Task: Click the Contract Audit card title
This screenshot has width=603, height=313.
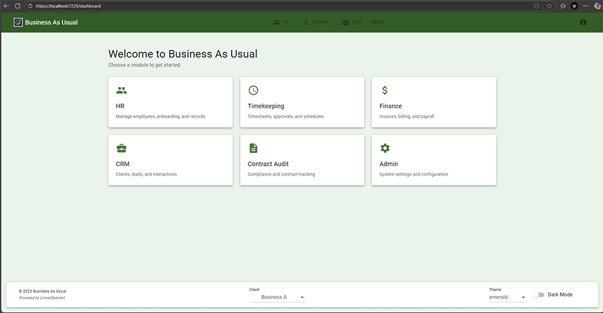Action: pyautogui.click(x=268, y=164)
